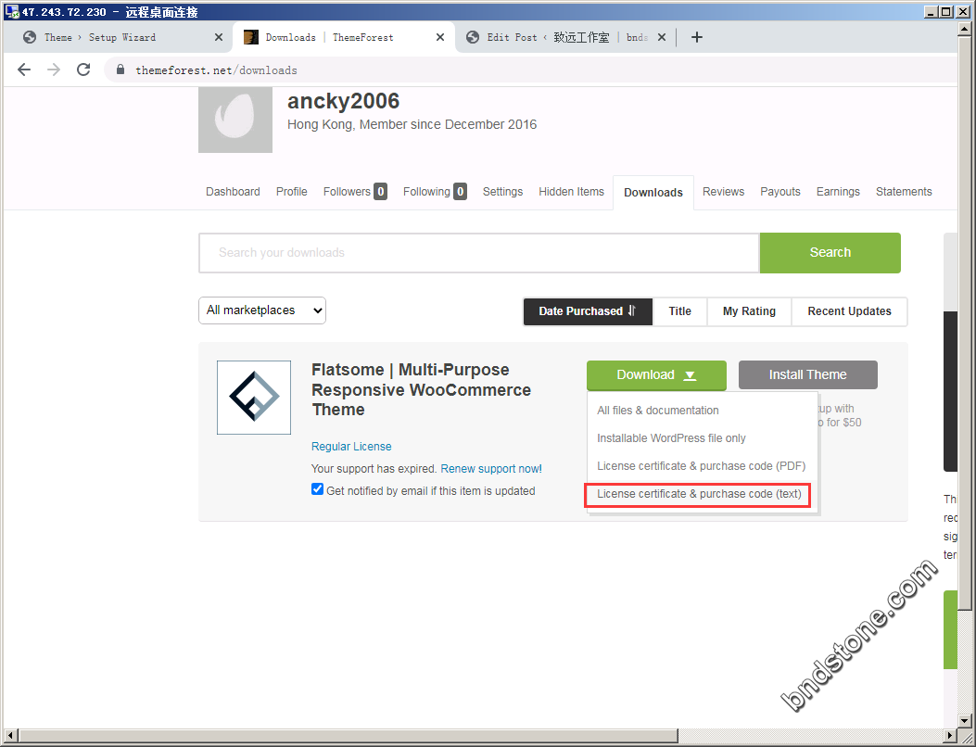Sort downloads by Recent Updates
Image resolution: width=976 pixels, height=747 pixels.
[x=850, y=311]
